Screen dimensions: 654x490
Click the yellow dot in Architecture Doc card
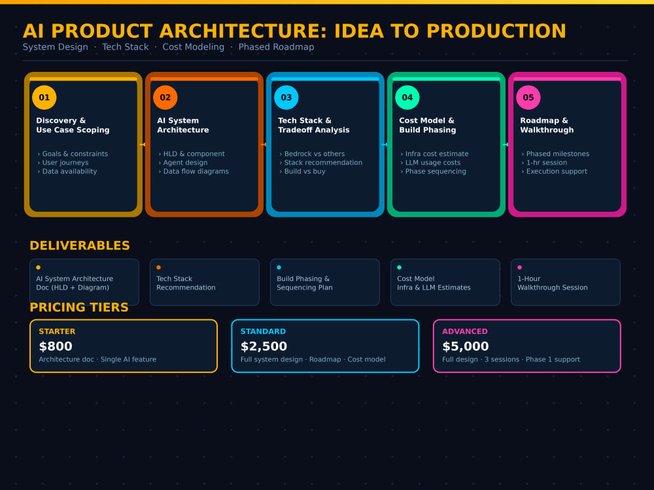coord(39,267)
